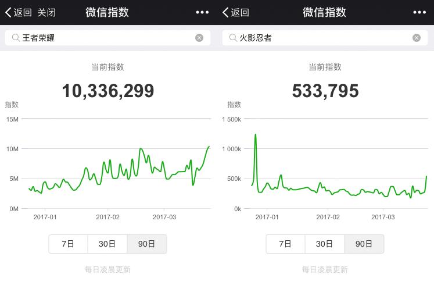Screen dimensions: 434x285
Task: Click the 1 000k axis label
Action: tap(231, 149)
